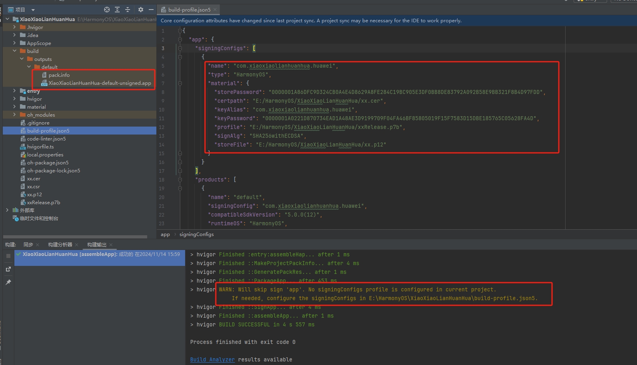Fold the material block at line 7
This screenshot has height=365, width=637.
pos(180,83)
